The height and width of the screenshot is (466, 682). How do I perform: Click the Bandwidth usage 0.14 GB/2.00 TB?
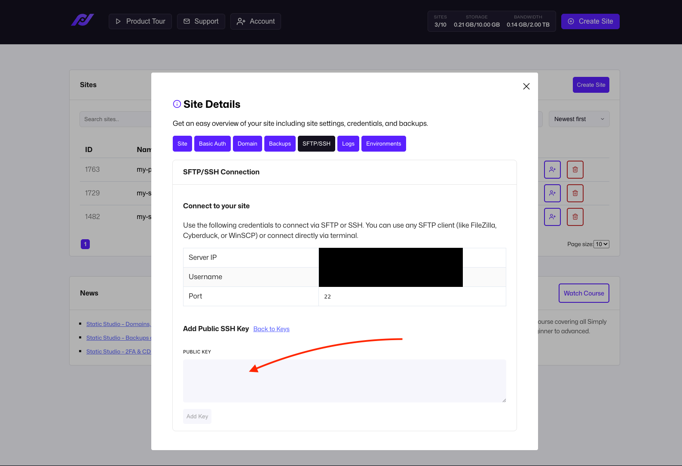pos(528,21)
